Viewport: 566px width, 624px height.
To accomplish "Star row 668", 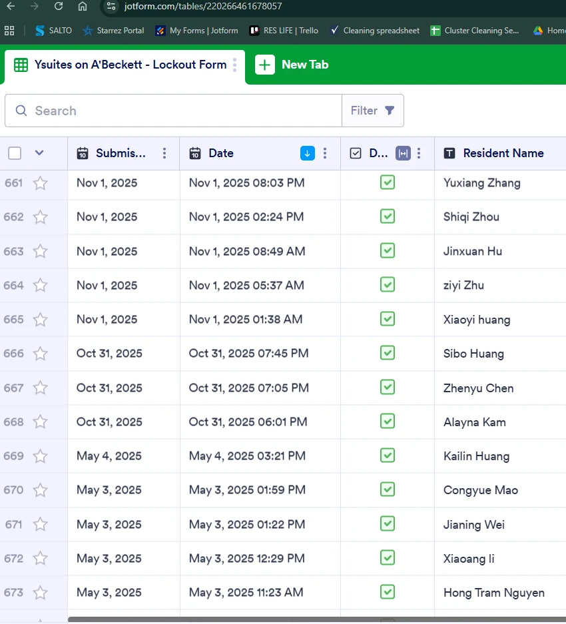I will pos(40,422).
